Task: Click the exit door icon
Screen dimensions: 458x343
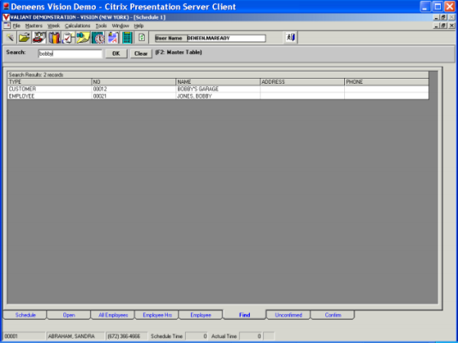Action: click(290, 38)
